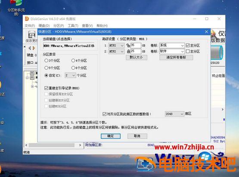Maximize the DiskGenius window

207,19
